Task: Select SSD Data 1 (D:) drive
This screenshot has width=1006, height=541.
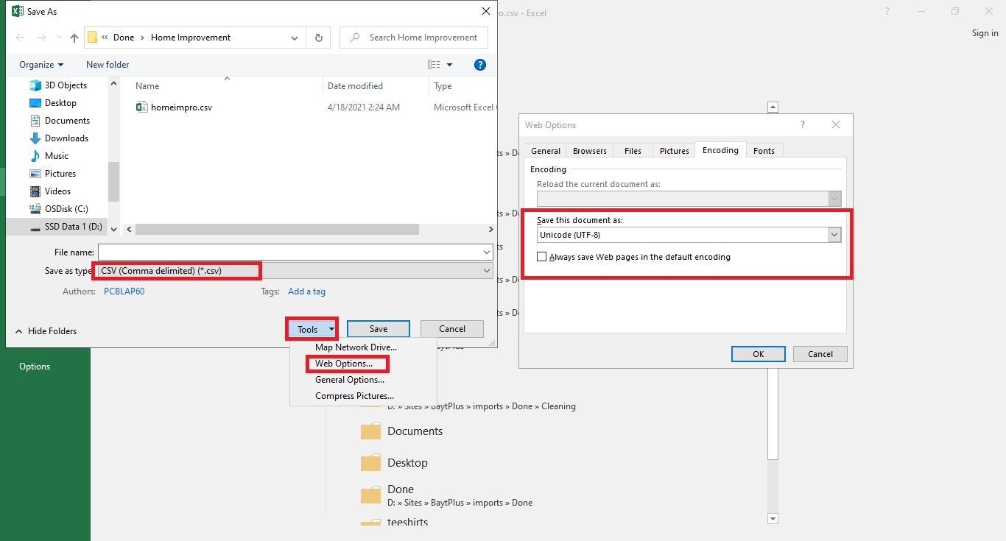Action: click(x=66, y=227)
